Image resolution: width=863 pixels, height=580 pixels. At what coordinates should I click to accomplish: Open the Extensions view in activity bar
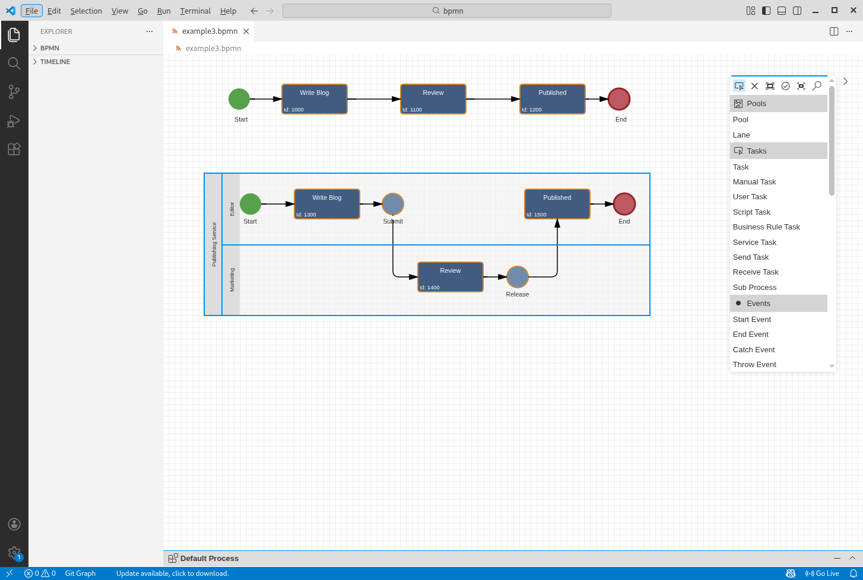(x=14, y=149)
